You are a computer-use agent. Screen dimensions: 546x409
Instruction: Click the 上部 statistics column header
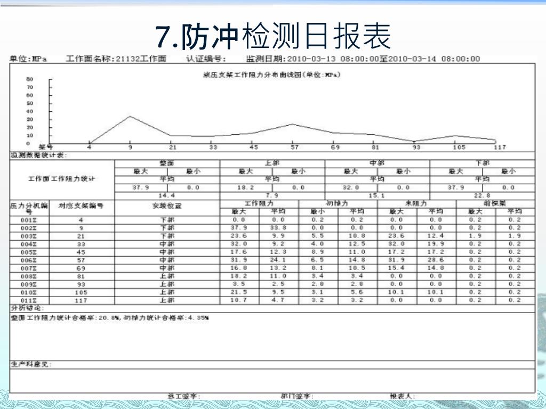(272, 163)
